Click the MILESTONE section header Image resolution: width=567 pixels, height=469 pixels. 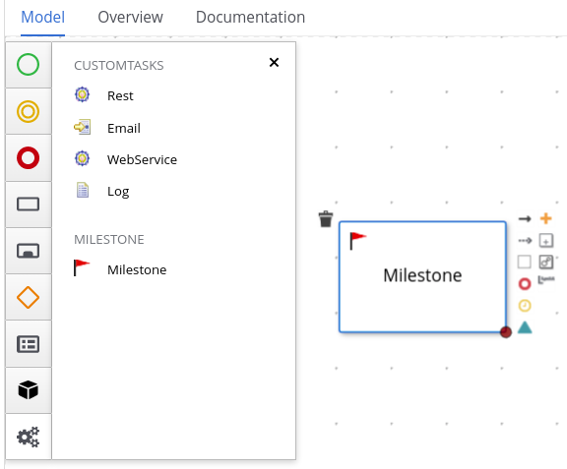click(109, 240)
